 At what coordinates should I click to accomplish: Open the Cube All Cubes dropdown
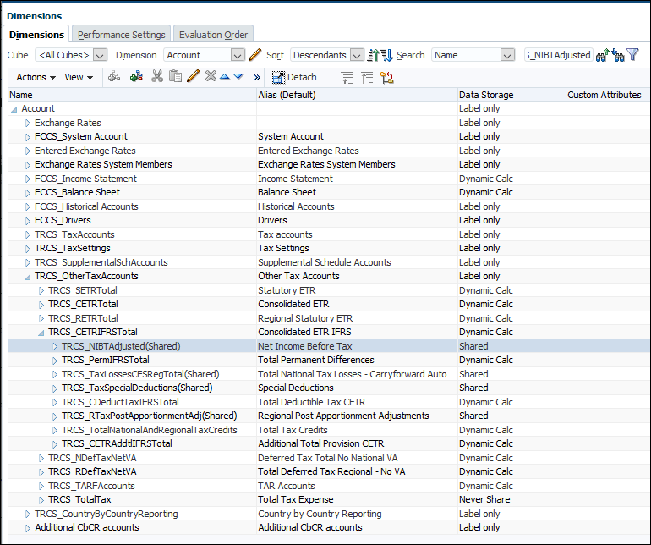coord(71,55)
